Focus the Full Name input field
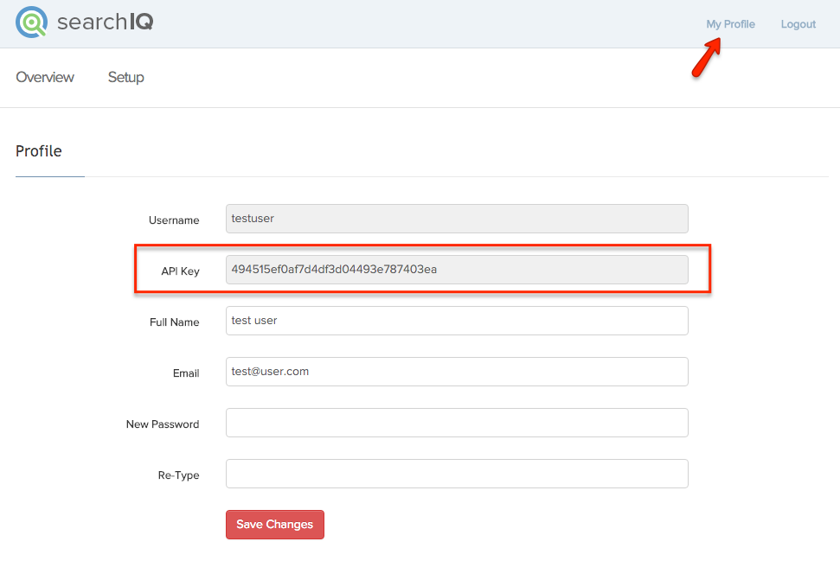Image resolution: width=840 pixels, height=567 pixels. click(x=457, y=321)
